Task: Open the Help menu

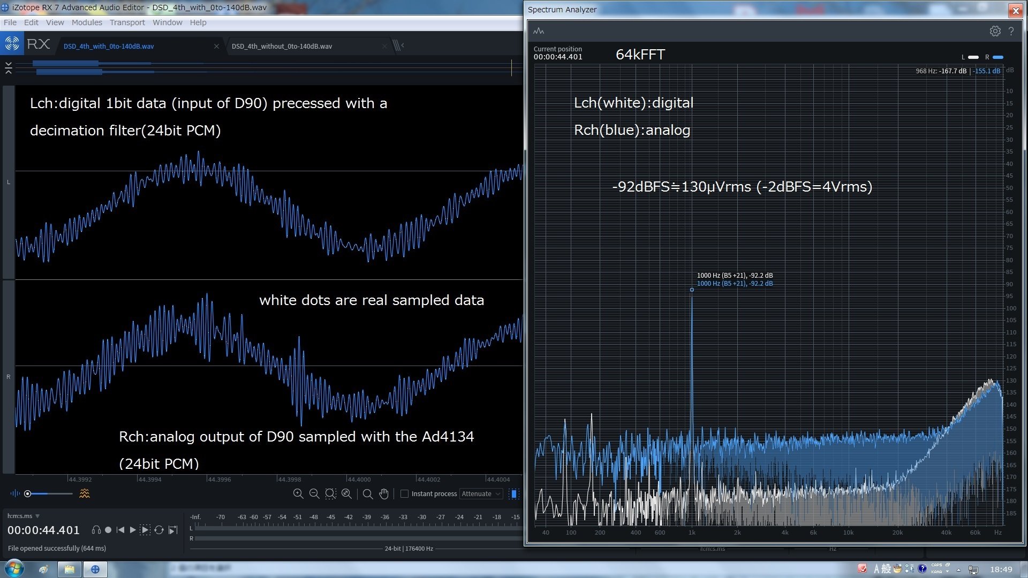Action: (x=198, y=22)
